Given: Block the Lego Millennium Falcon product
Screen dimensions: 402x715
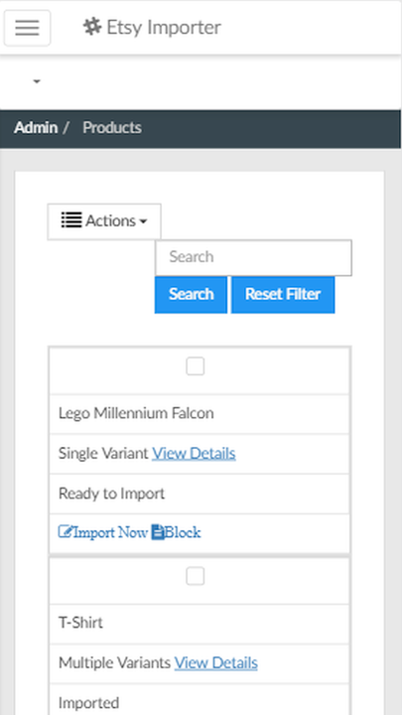Looking at the screenshot, I should coord(176,532).
